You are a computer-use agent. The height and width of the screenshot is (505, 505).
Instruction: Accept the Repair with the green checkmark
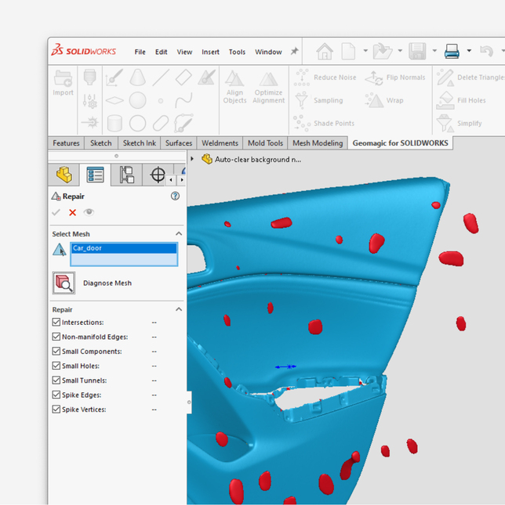pos(56,212)
